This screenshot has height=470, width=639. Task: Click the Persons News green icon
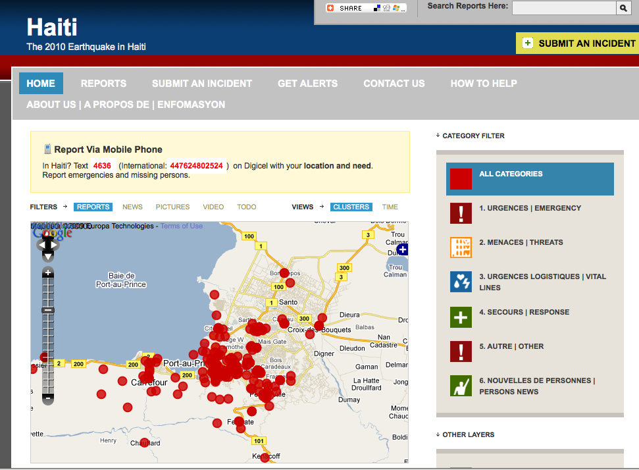461,385
